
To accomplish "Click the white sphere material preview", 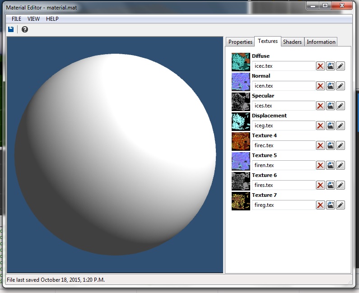I will coord(115,154).
